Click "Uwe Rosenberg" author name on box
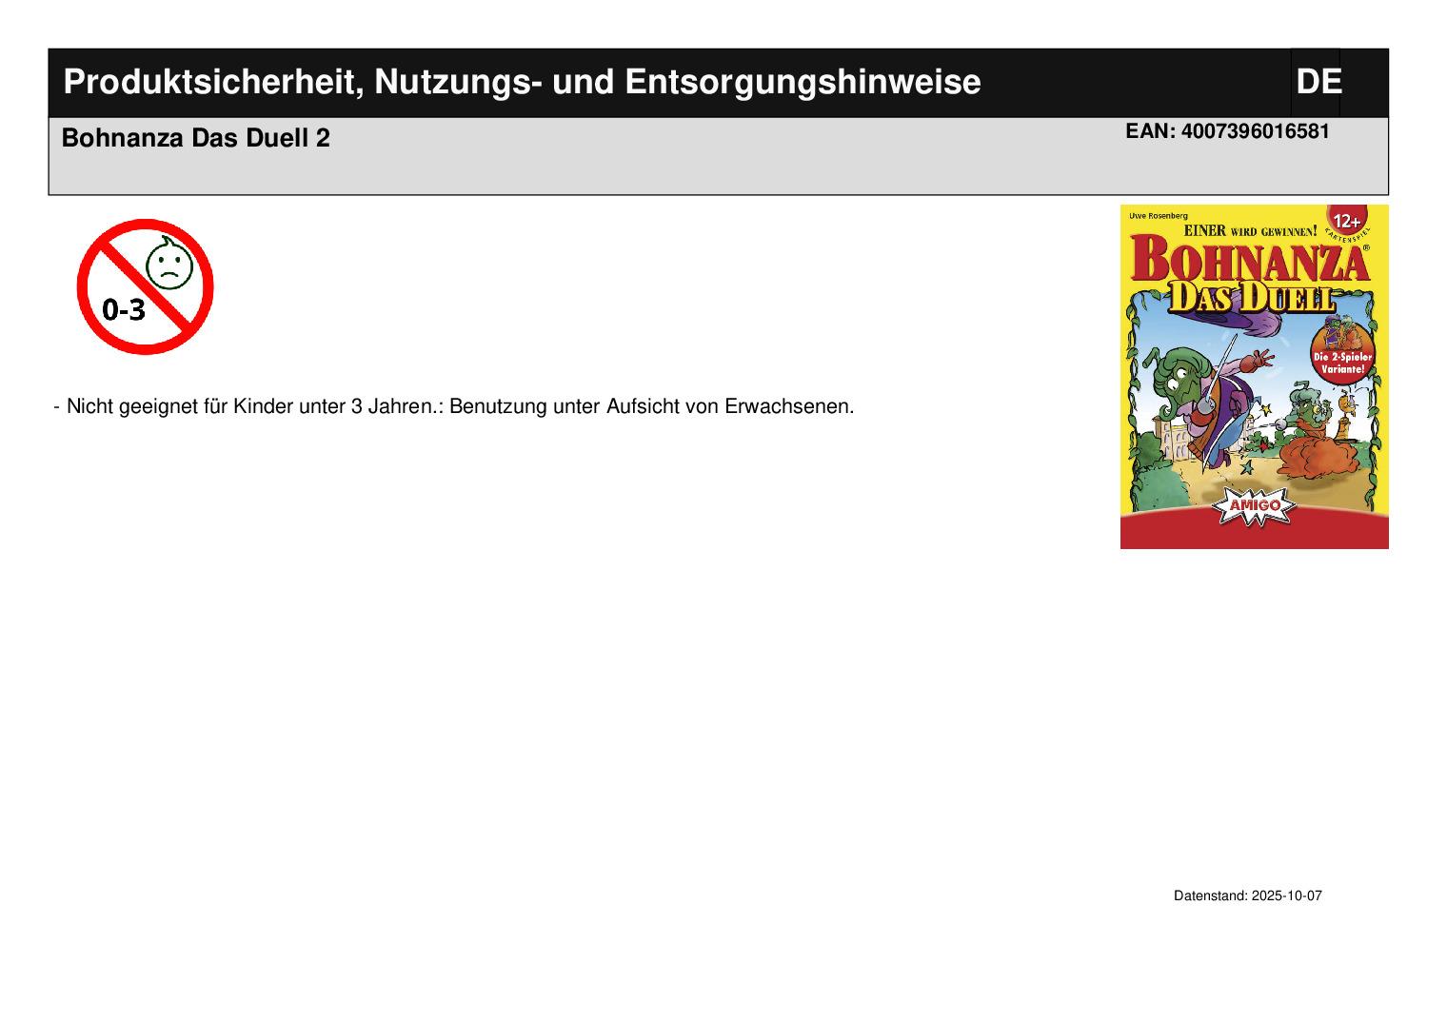This screenshot has height=1023, width=1447. [x=1158, y=216]
